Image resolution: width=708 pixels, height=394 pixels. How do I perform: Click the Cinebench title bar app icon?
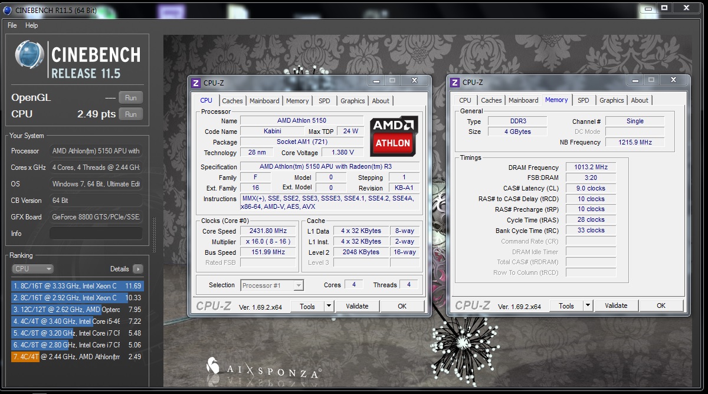tap(6, 9)
